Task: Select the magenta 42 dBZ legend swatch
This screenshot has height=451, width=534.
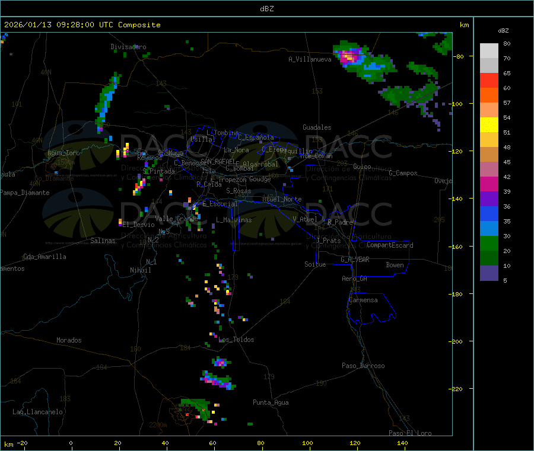Action: [489, 184]
